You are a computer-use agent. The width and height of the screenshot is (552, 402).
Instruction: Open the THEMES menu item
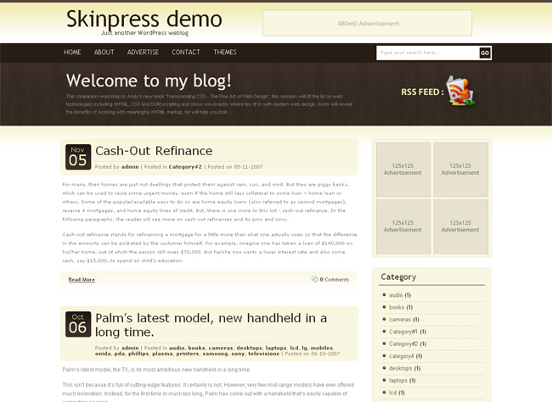tap(225, 52)
